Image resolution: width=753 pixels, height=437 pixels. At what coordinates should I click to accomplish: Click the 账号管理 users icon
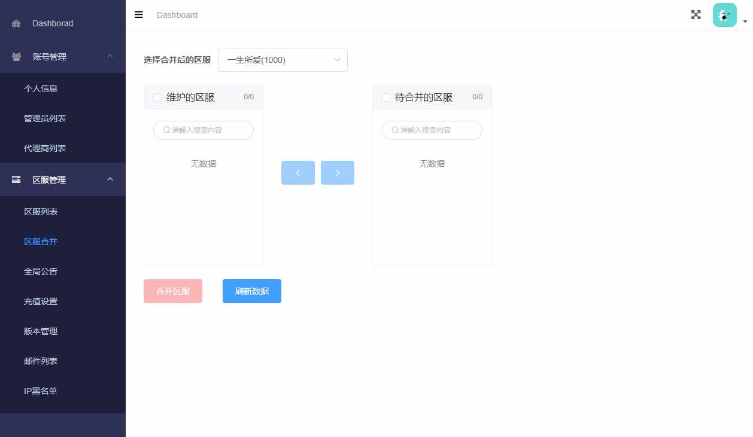15,56
